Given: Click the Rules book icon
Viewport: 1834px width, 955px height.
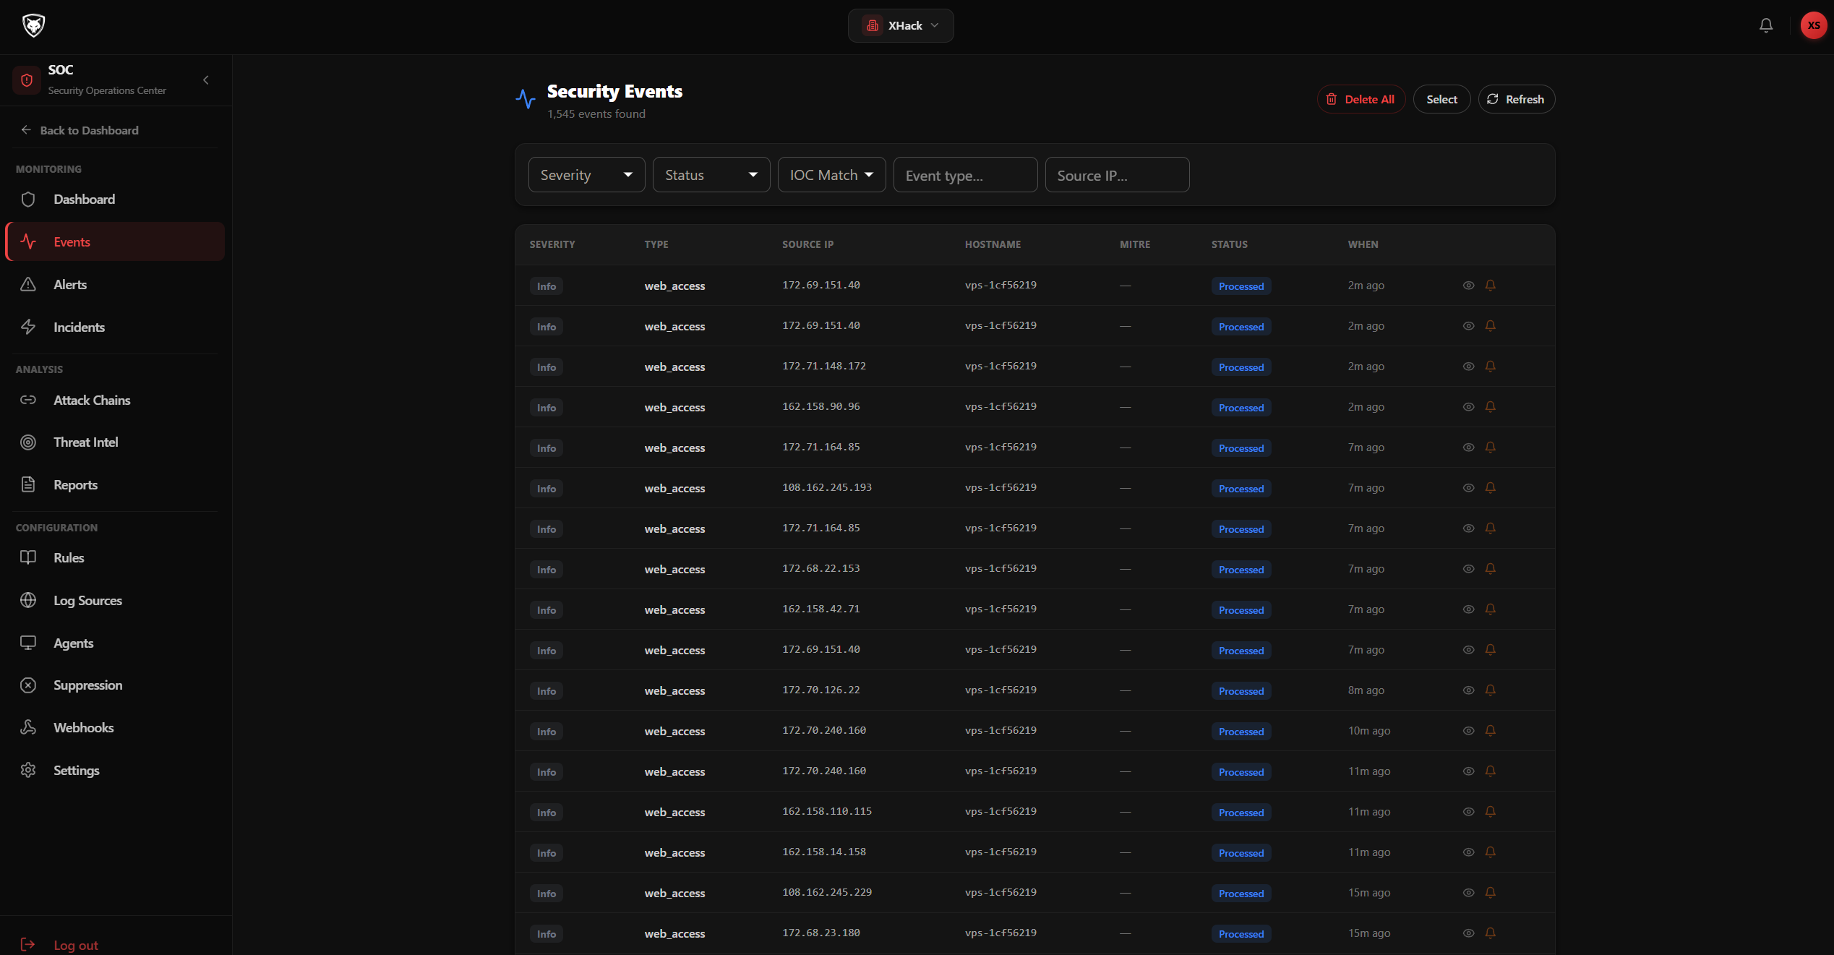Looking at the screenshot, I should coord(28,557).
